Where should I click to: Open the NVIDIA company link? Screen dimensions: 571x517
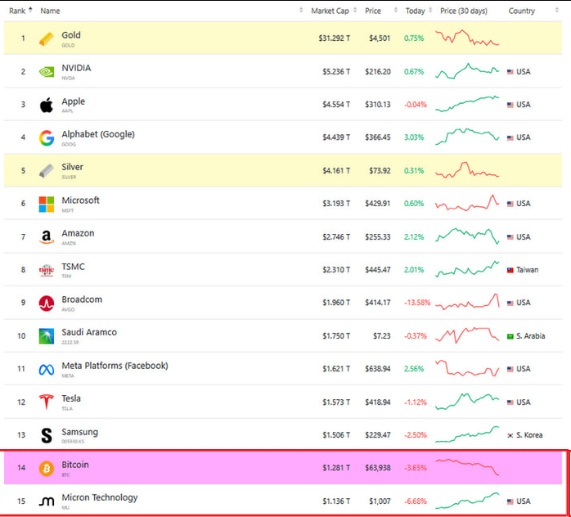pyautogui.click(x=76, y=68)
